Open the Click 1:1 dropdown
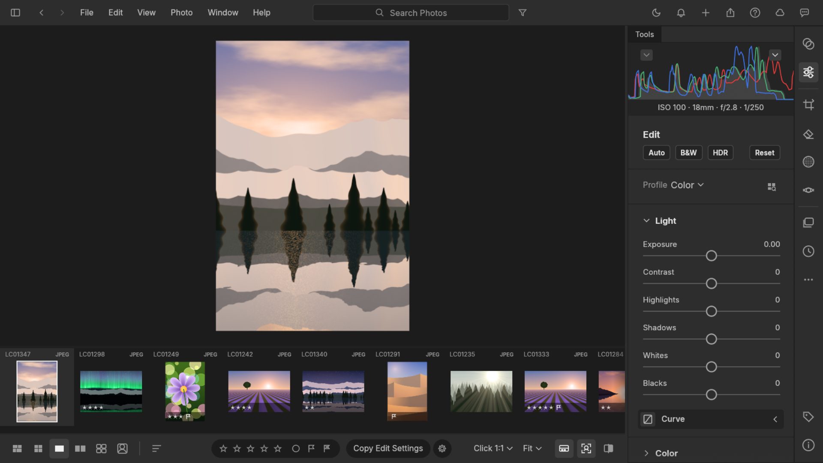 click(493, 448)
